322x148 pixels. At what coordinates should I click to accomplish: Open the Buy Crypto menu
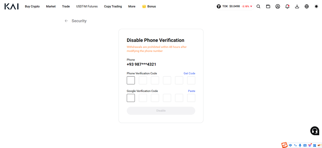[x=32, y=7]
